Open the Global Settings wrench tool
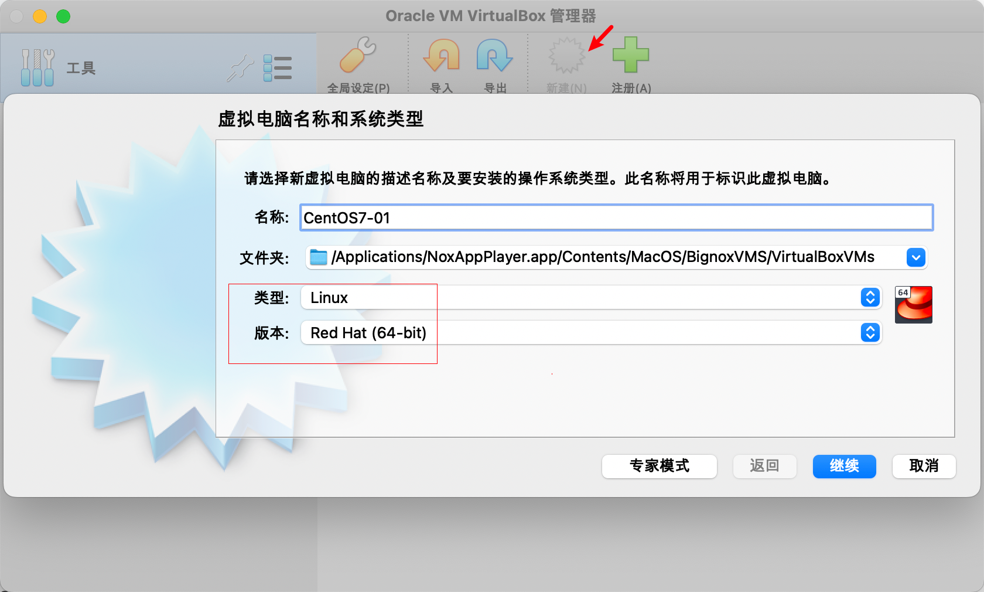 click(x=358, y=56)
